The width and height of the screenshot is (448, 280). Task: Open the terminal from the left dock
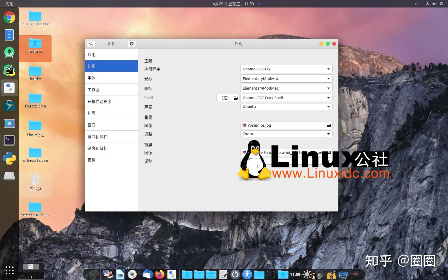9,141
